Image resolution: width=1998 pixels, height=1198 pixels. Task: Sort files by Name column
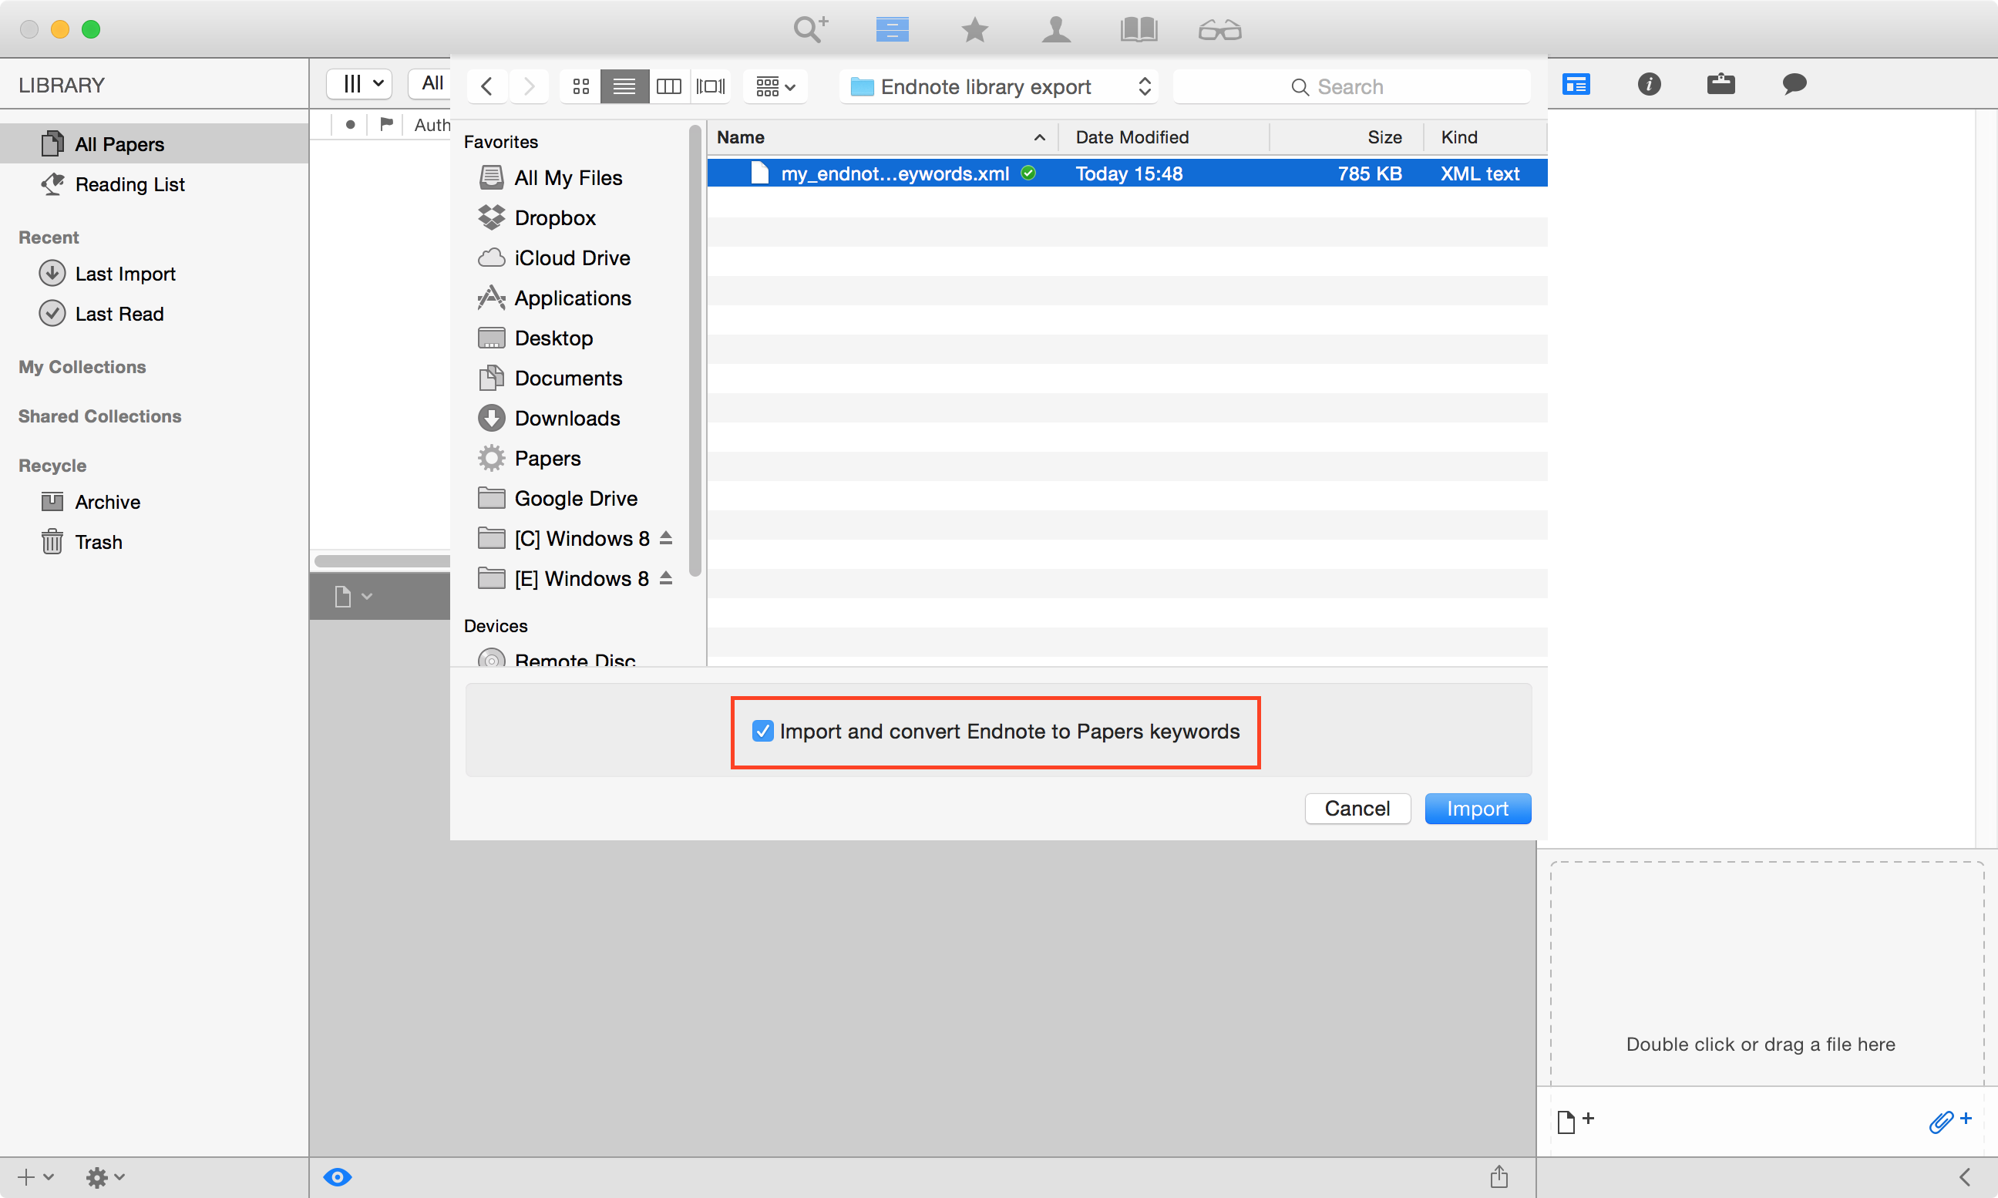pos(882,137)
